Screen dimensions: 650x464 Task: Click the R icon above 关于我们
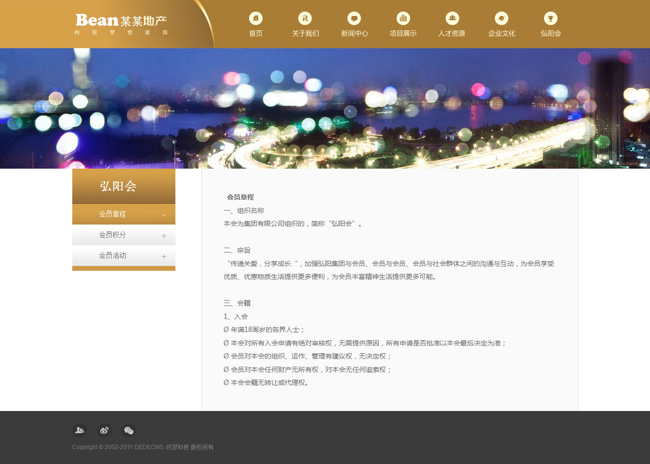tap(305, 18)
